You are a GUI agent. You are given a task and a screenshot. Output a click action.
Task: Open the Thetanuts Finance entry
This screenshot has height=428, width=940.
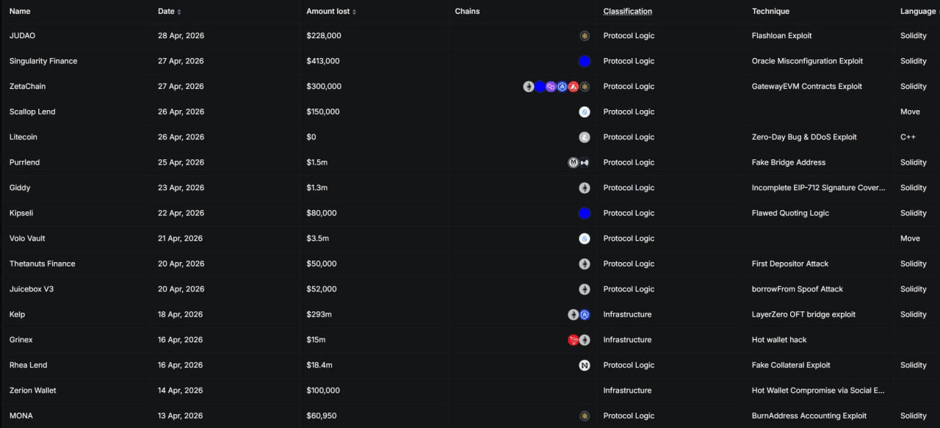pos(42,264)
